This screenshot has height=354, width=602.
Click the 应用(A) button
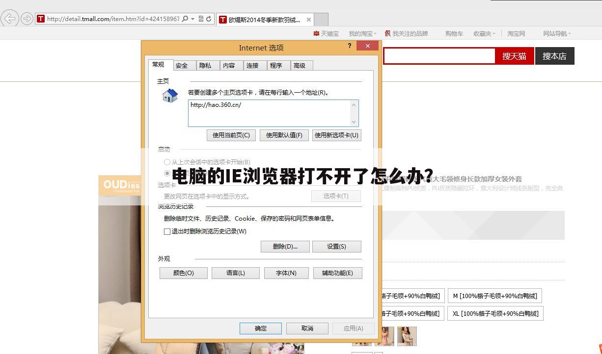(x=354, y=329)
